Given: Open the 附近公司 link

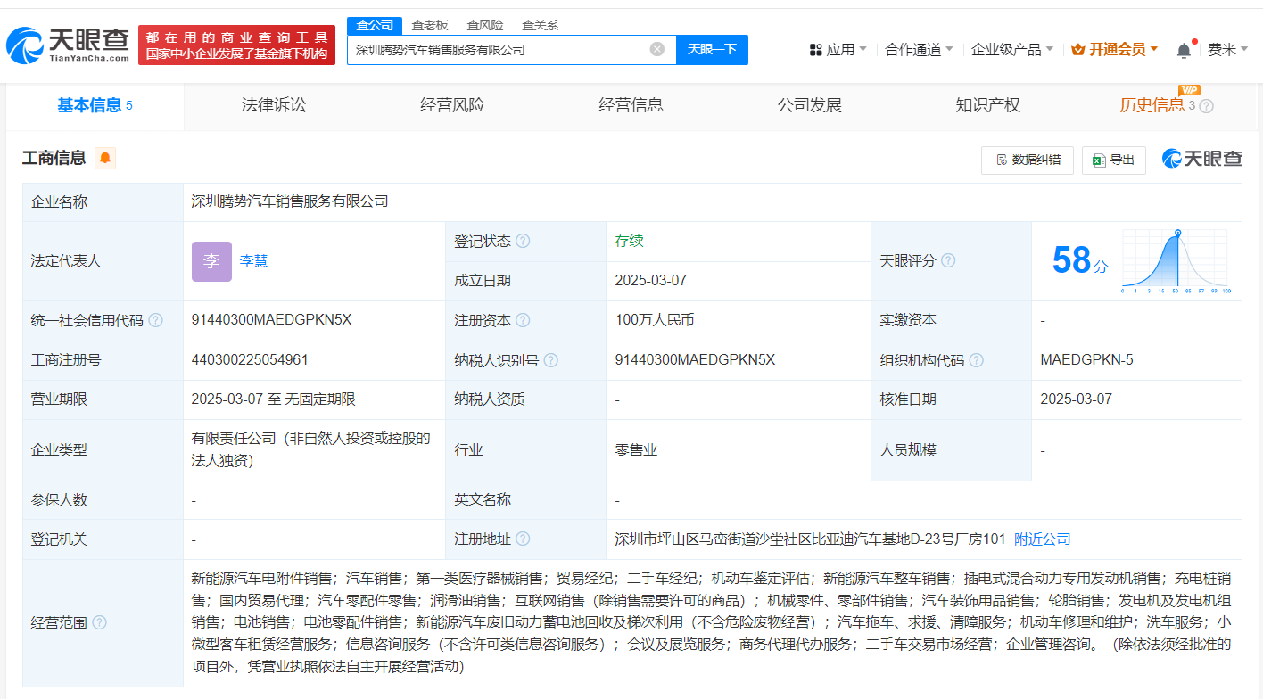Looking at the screenshot, I should [1043, 539].
